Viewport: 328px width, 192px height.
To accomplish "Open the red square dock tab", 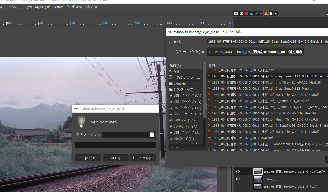I will click(246, 14).
